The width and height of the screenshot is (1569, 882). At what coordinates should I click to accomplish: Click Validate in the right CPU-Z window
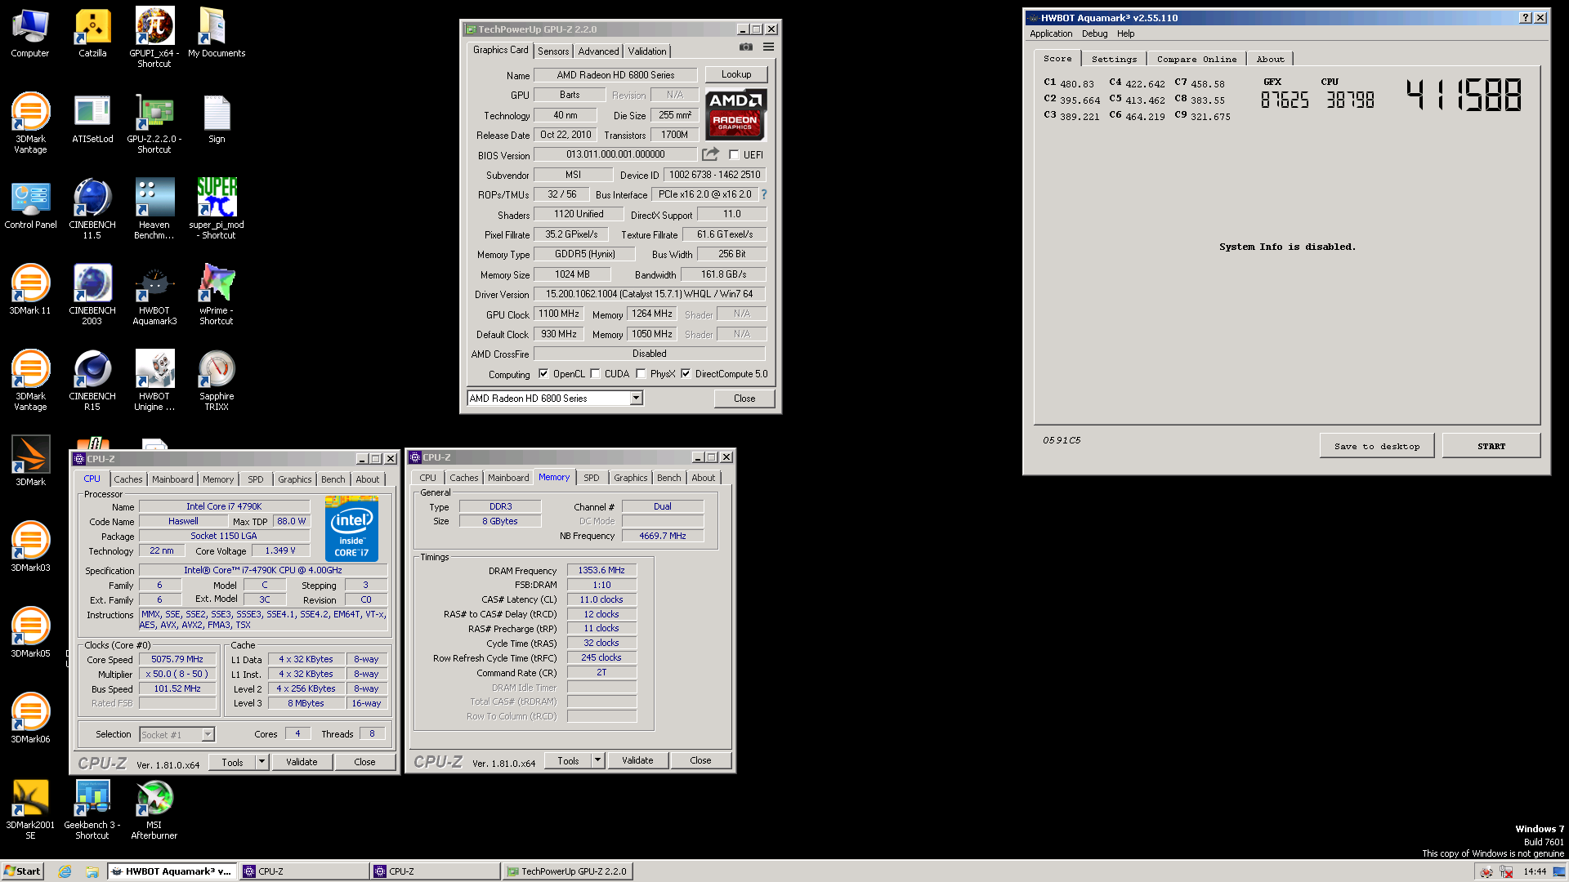click(637, 760)
